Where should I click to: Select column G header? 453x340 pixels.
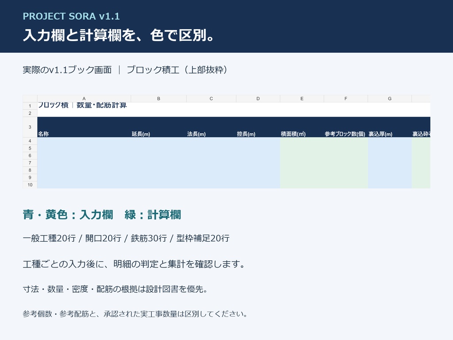(390, 99)
